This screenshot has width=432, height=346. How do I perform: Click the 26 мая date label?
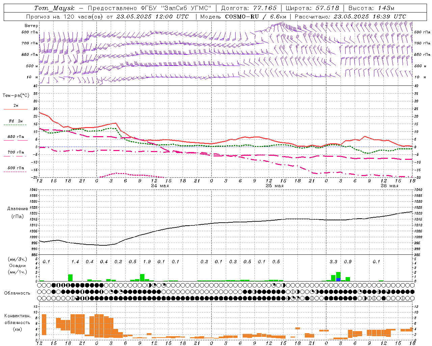click(389, 186)
